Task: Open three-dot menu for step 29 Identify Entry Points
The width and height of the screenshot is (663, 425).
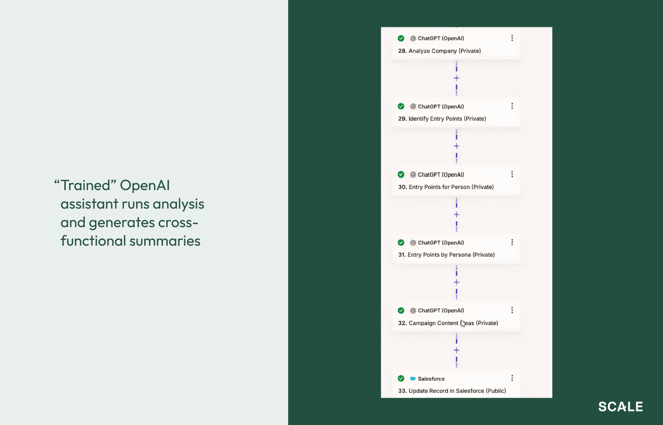Action: click(512, 106)
